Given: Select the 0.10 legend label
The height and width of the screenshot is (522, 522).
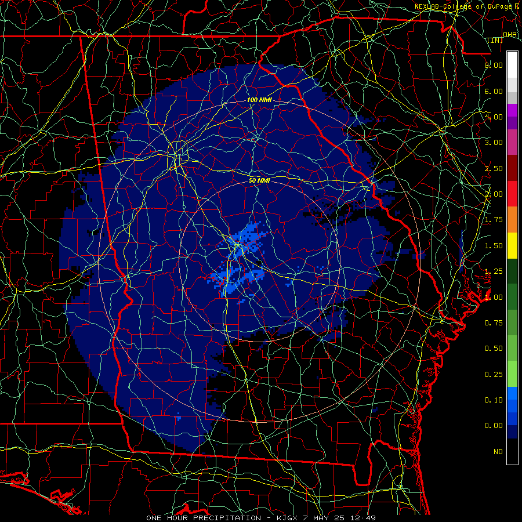Looking at the screenshot, I should click(x=494, y=400).
